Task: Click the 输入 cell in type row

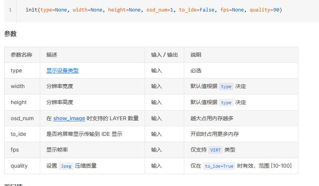Action: (164, 70)
